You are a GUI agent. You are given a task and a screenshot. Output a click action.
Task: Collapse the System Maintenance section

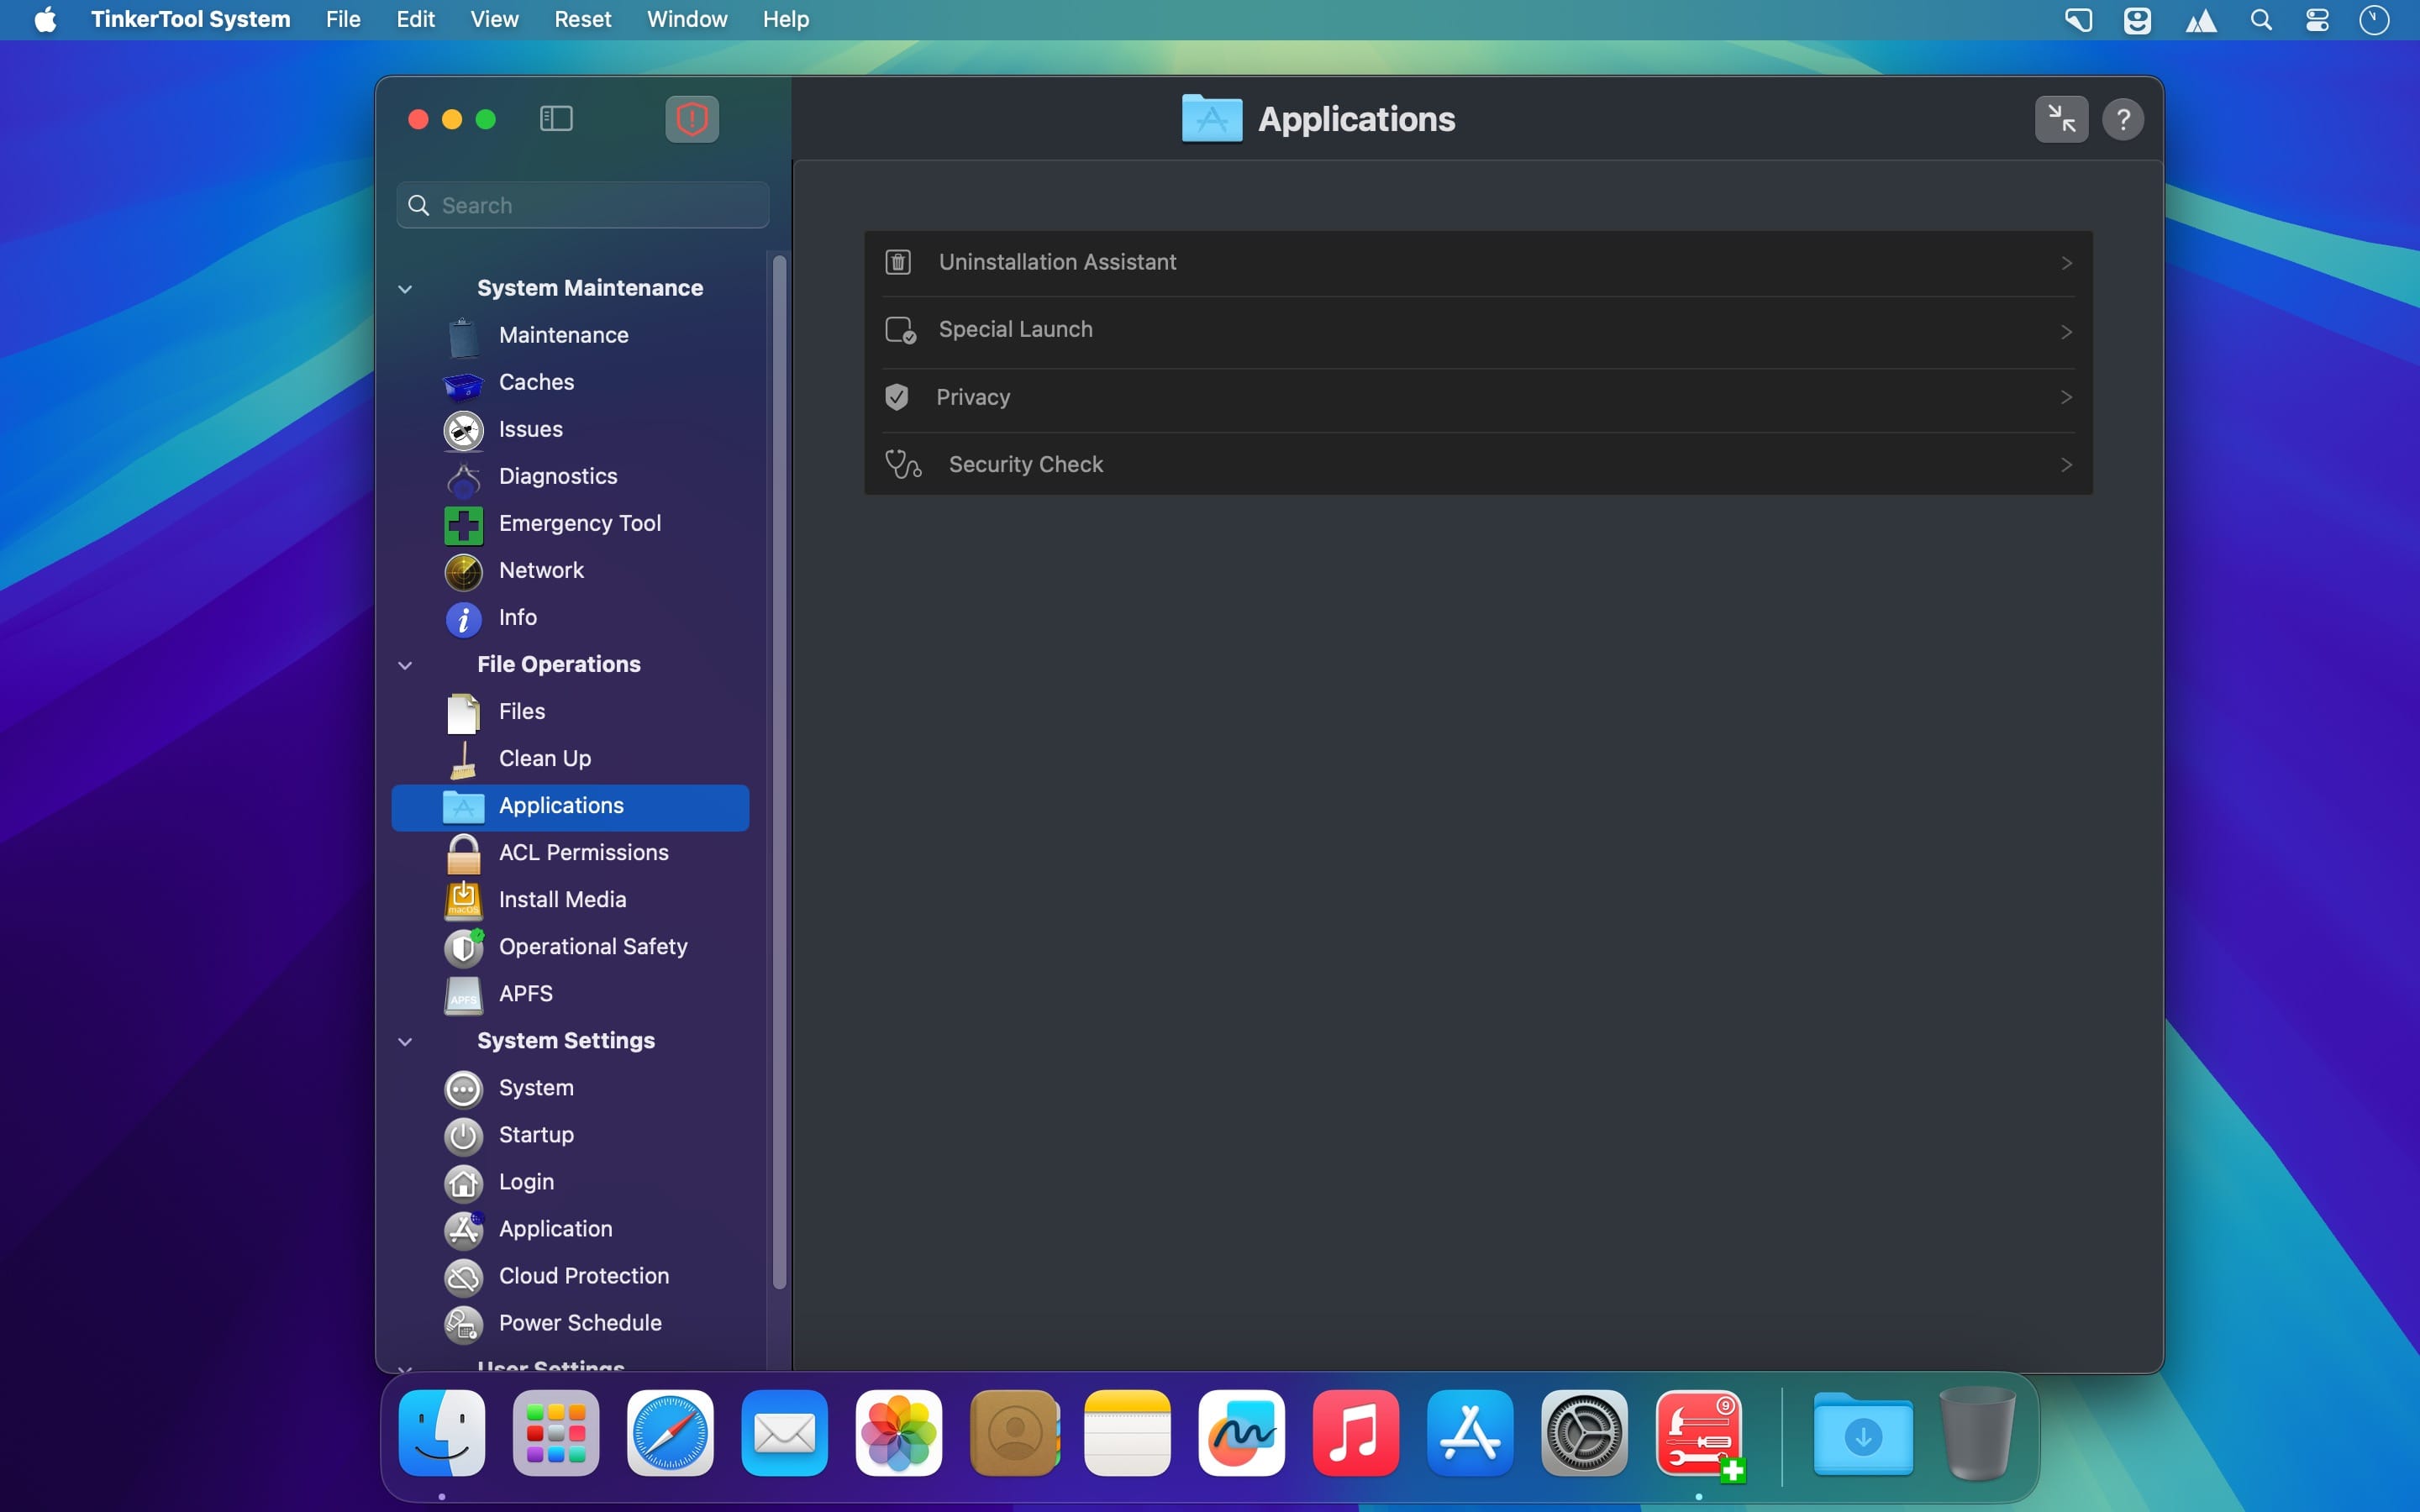405,289
